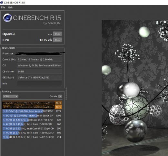Select ranking entry 6 Intel Core i7-3770
This screenshot has height=156, width=168.
click(32, 124)
